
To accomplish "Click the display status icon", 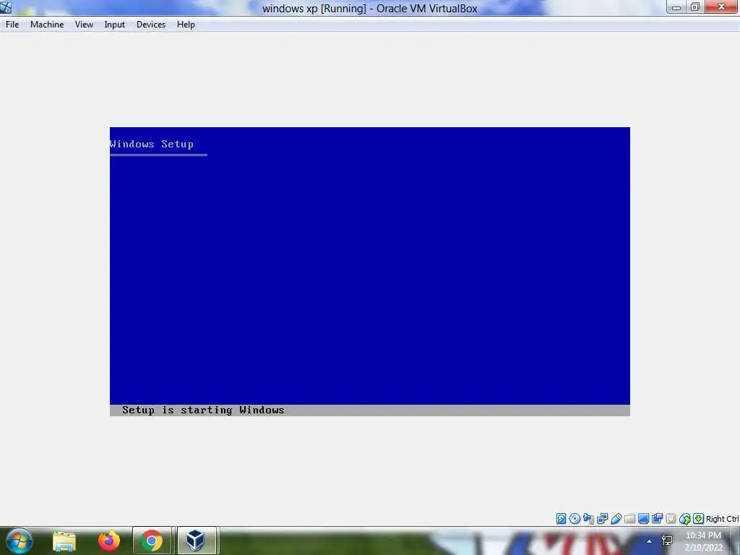I will (643, 519).
